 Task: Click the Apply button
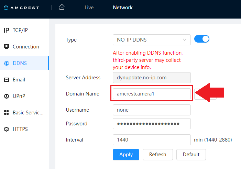click(x=126, y=155)
